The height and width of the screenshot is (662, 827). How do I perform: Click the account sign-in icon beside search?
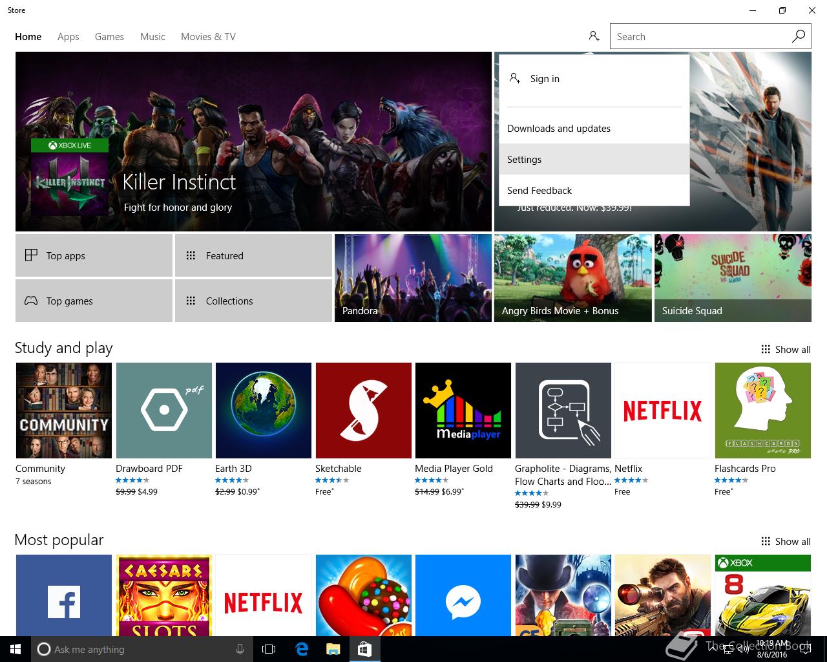pyautogui.click(x=594, y=36)
